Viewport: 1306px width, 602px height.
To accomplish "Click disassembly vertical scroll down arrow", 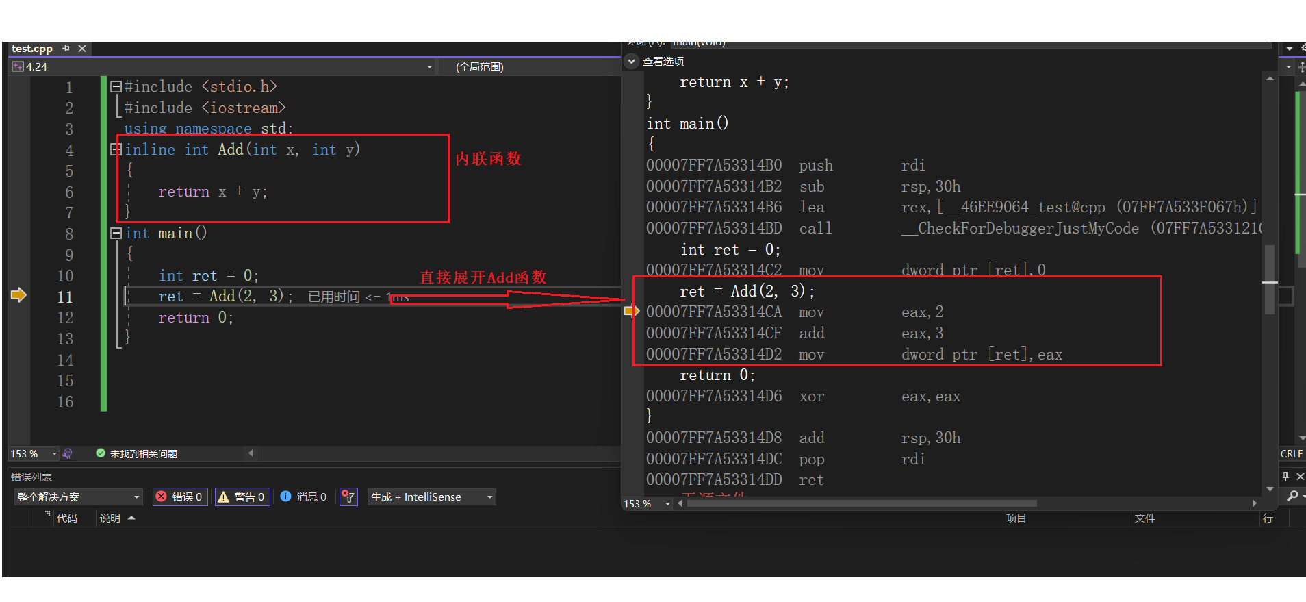I will pos(1270,489).
